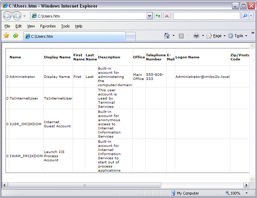The width and height of the screenshot is (257, 198).
Task: Click the Internet Explorer title bar icon
Action: click(x=5, y=6)
